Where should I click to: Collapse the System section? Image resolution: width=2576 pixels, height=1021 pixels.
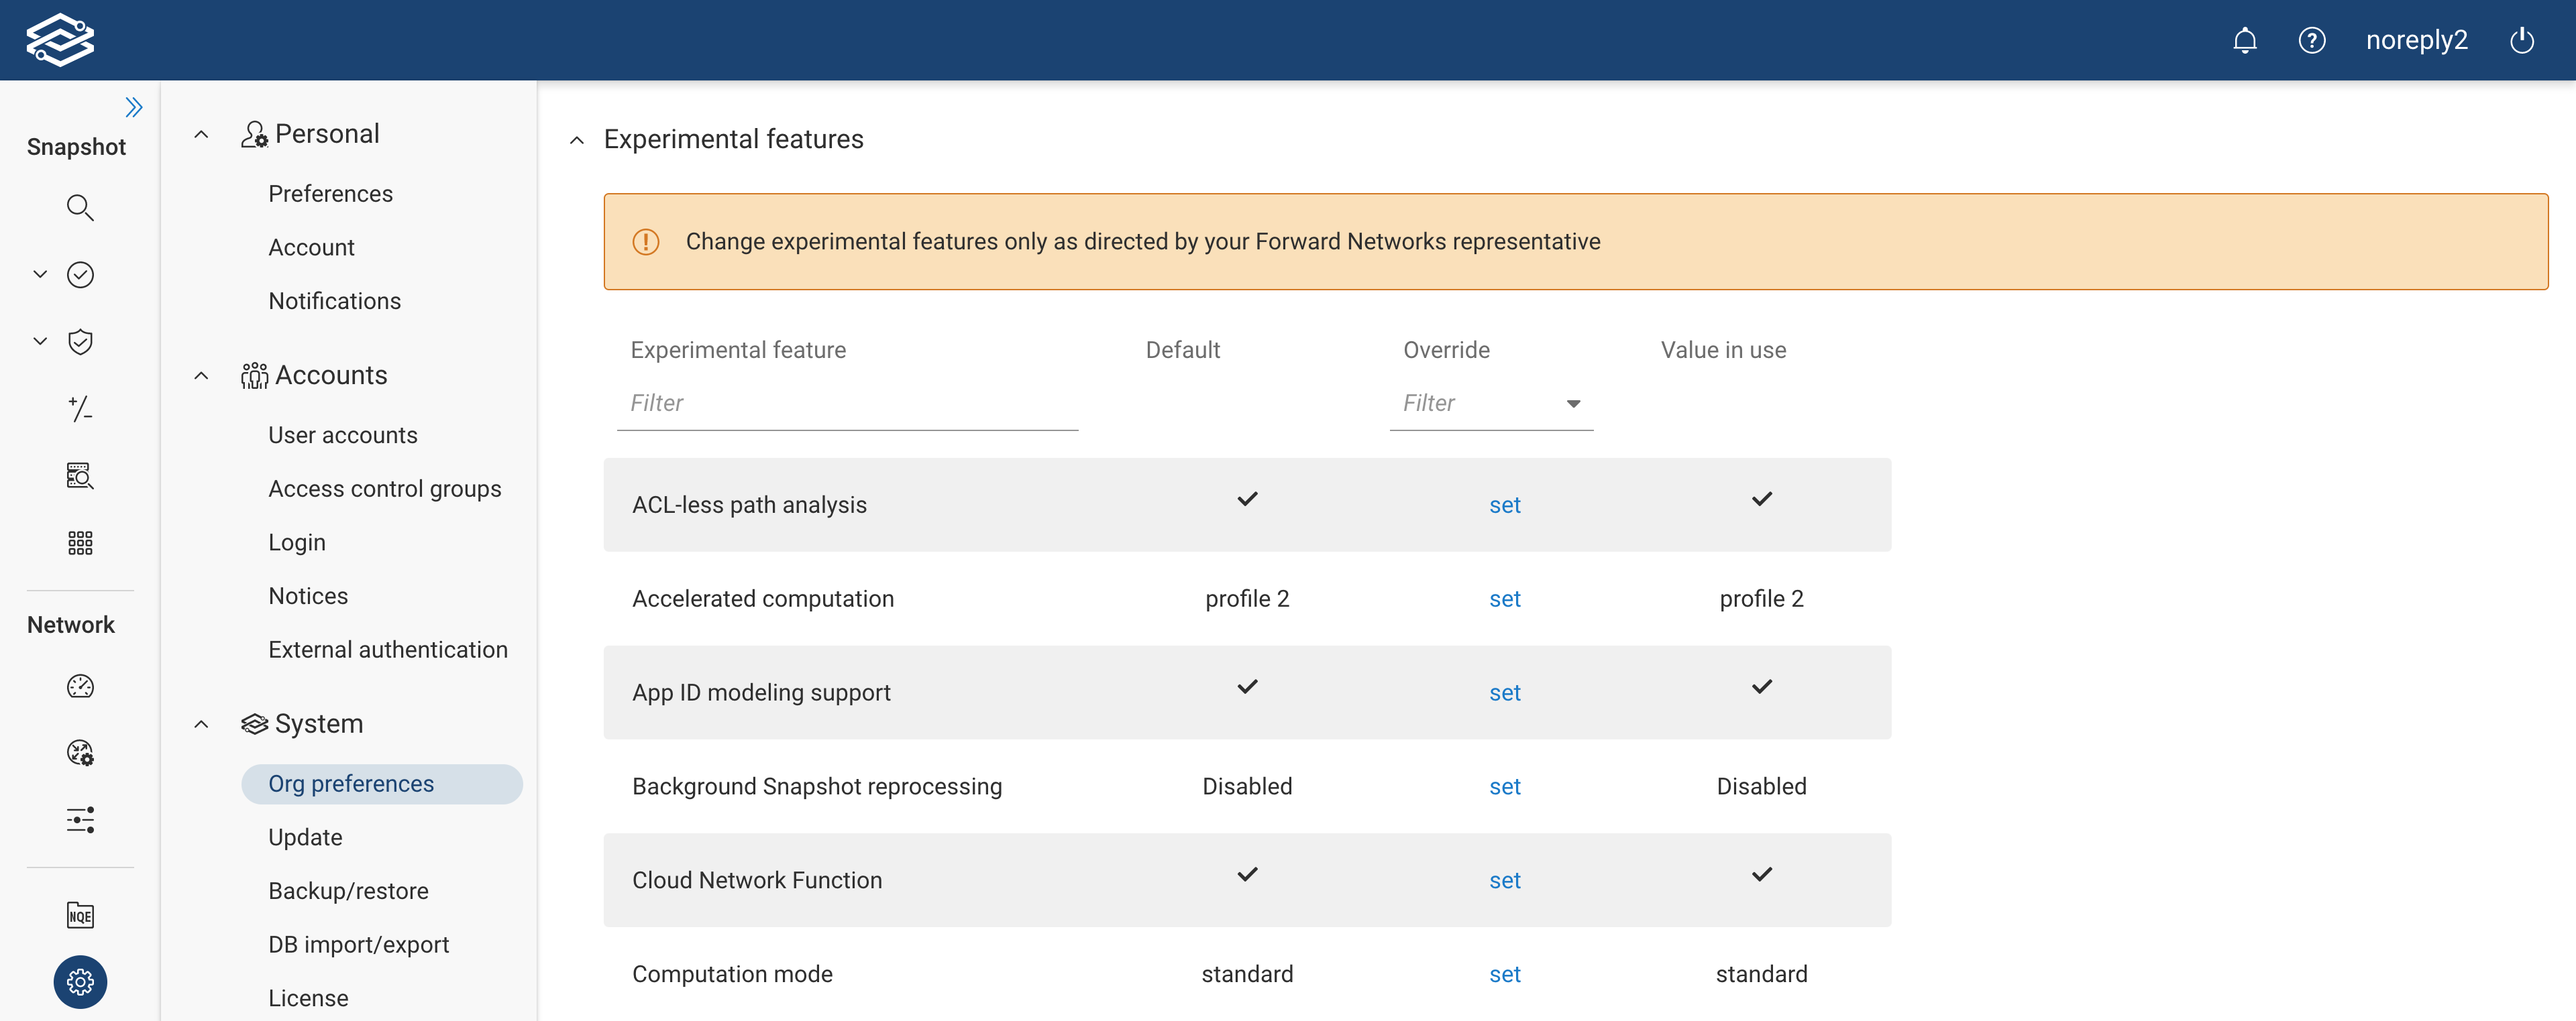(200, 724)
